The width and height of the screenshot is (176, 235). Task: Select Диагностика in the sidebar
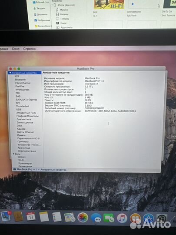24,119
